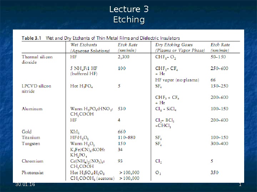The image size is (257, 192).
Task: Click the etch rate value '350'
Action: click(x=215, y=172)
